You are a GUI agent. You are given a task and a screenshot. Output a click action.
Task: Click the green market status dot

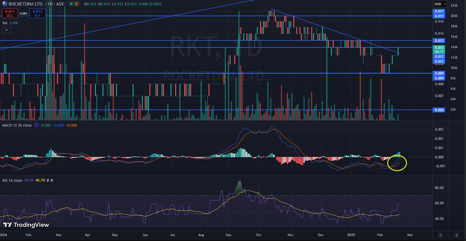(x=71, y=4)
